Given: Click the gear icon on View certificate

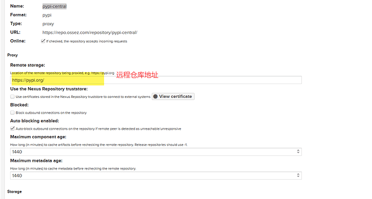Looking at the screenshot, I should coord(155,96).
